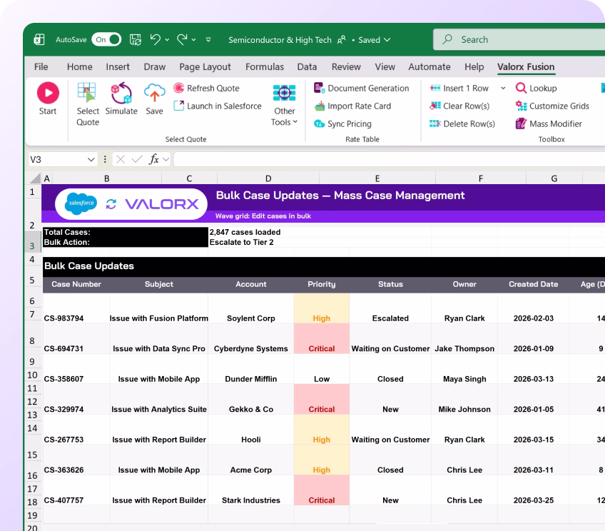The width and height of the screenshot is (605, 531).
Task: Open the Select Quote tool
Action: (x=88, y=104)
